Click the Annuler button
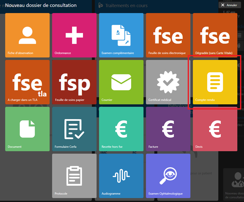Image resolution: width=244 pixels, height=202 pixels. pos(230,5)
